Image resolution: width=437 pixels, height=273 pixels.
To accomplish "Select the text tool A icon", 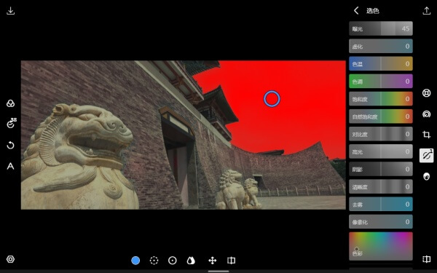I will 11,166.
